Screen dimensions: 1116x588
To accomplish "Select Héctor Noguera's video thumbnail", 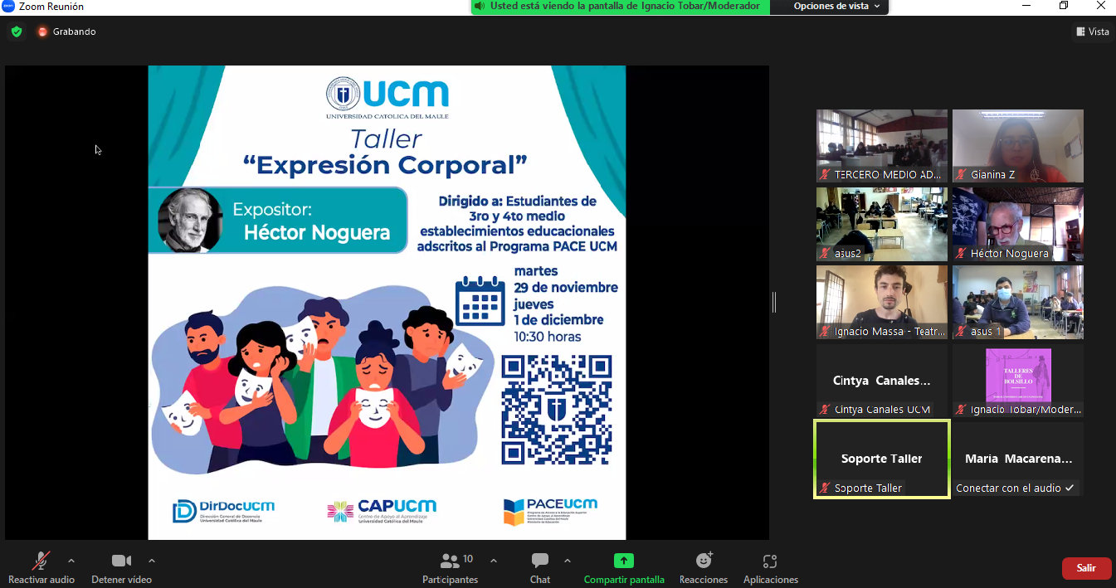I will [1017, 223].
